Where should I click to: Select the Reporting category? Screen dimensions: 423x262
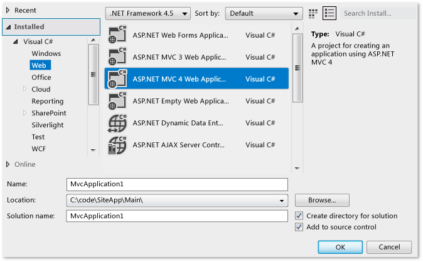tap(48, 101)
